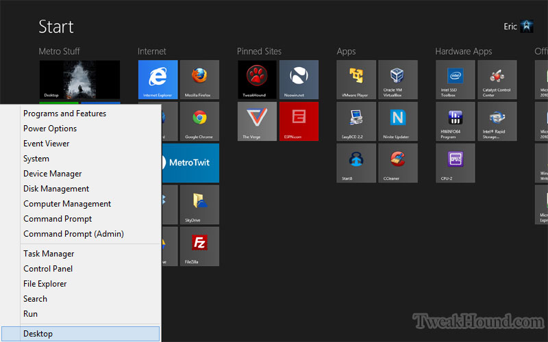The height and width of the screenshot is (342, 548).
Task: Click the highlighted Desktop menu entry
Action: (80, 334)
